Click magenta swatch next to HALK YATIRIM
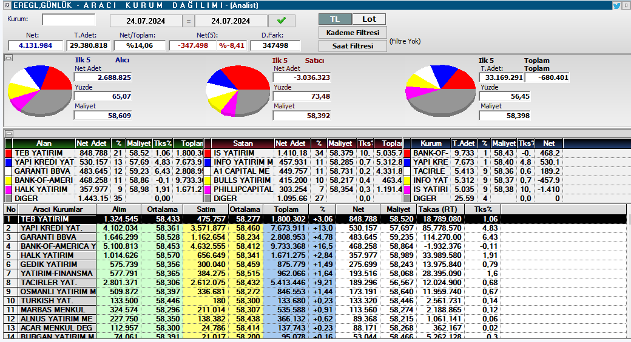Image resolution: width=631 pixels, height=342 pixels. (8, 189)
